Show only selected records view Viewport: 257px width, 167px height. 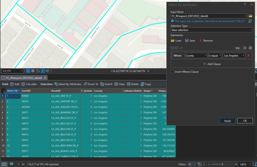(x=12, y=164)
